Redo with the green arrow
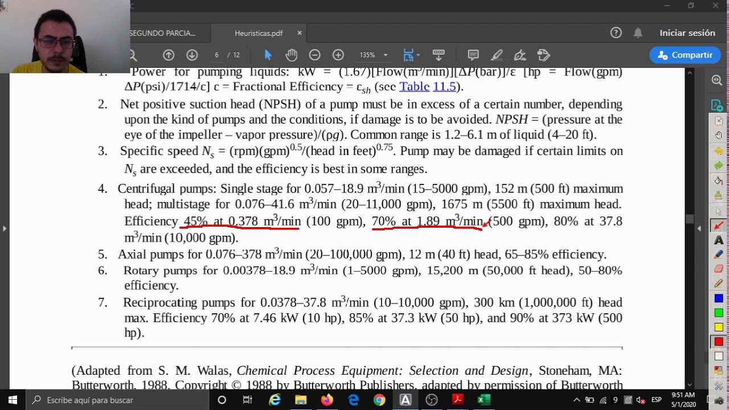 click(719, 166)
